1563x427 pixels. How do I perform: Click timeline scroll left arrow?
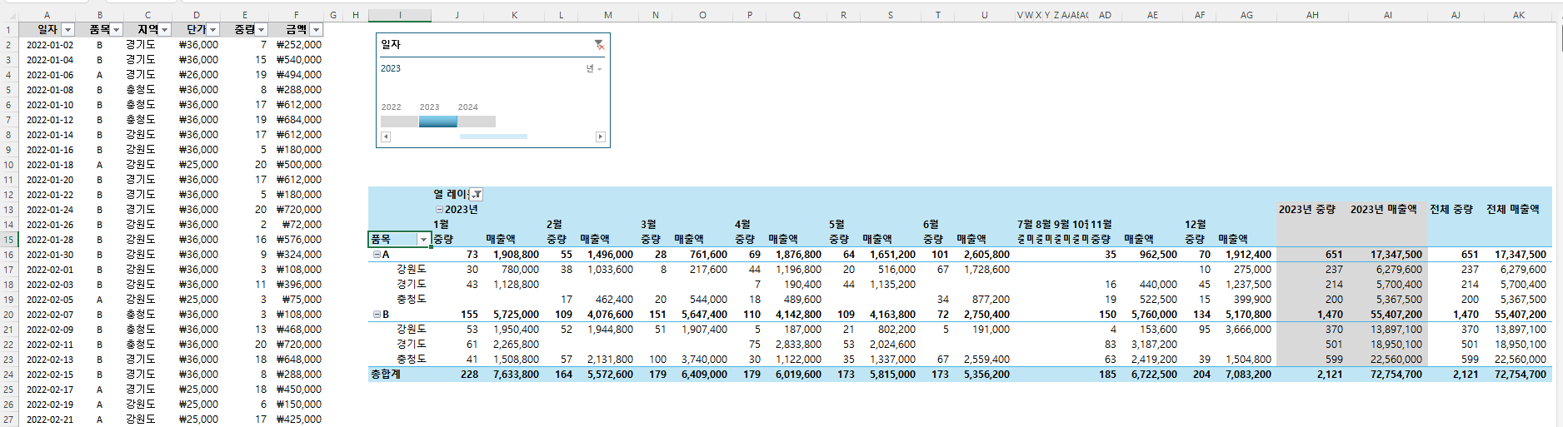(386, 137)
